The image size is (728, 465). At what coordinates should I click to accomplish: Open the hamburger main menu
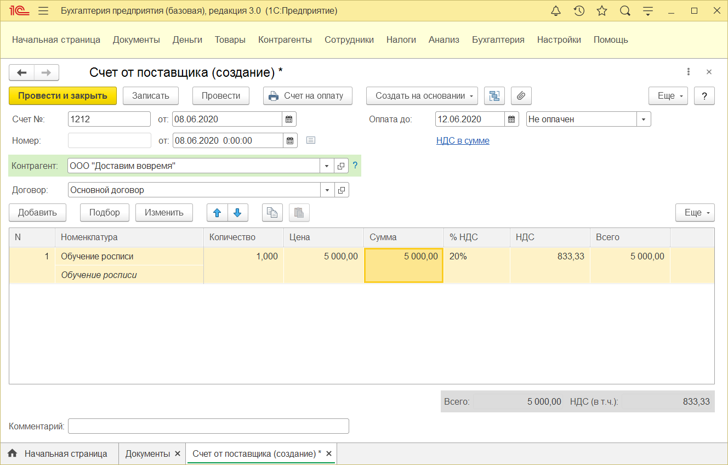tap(44, 11)
